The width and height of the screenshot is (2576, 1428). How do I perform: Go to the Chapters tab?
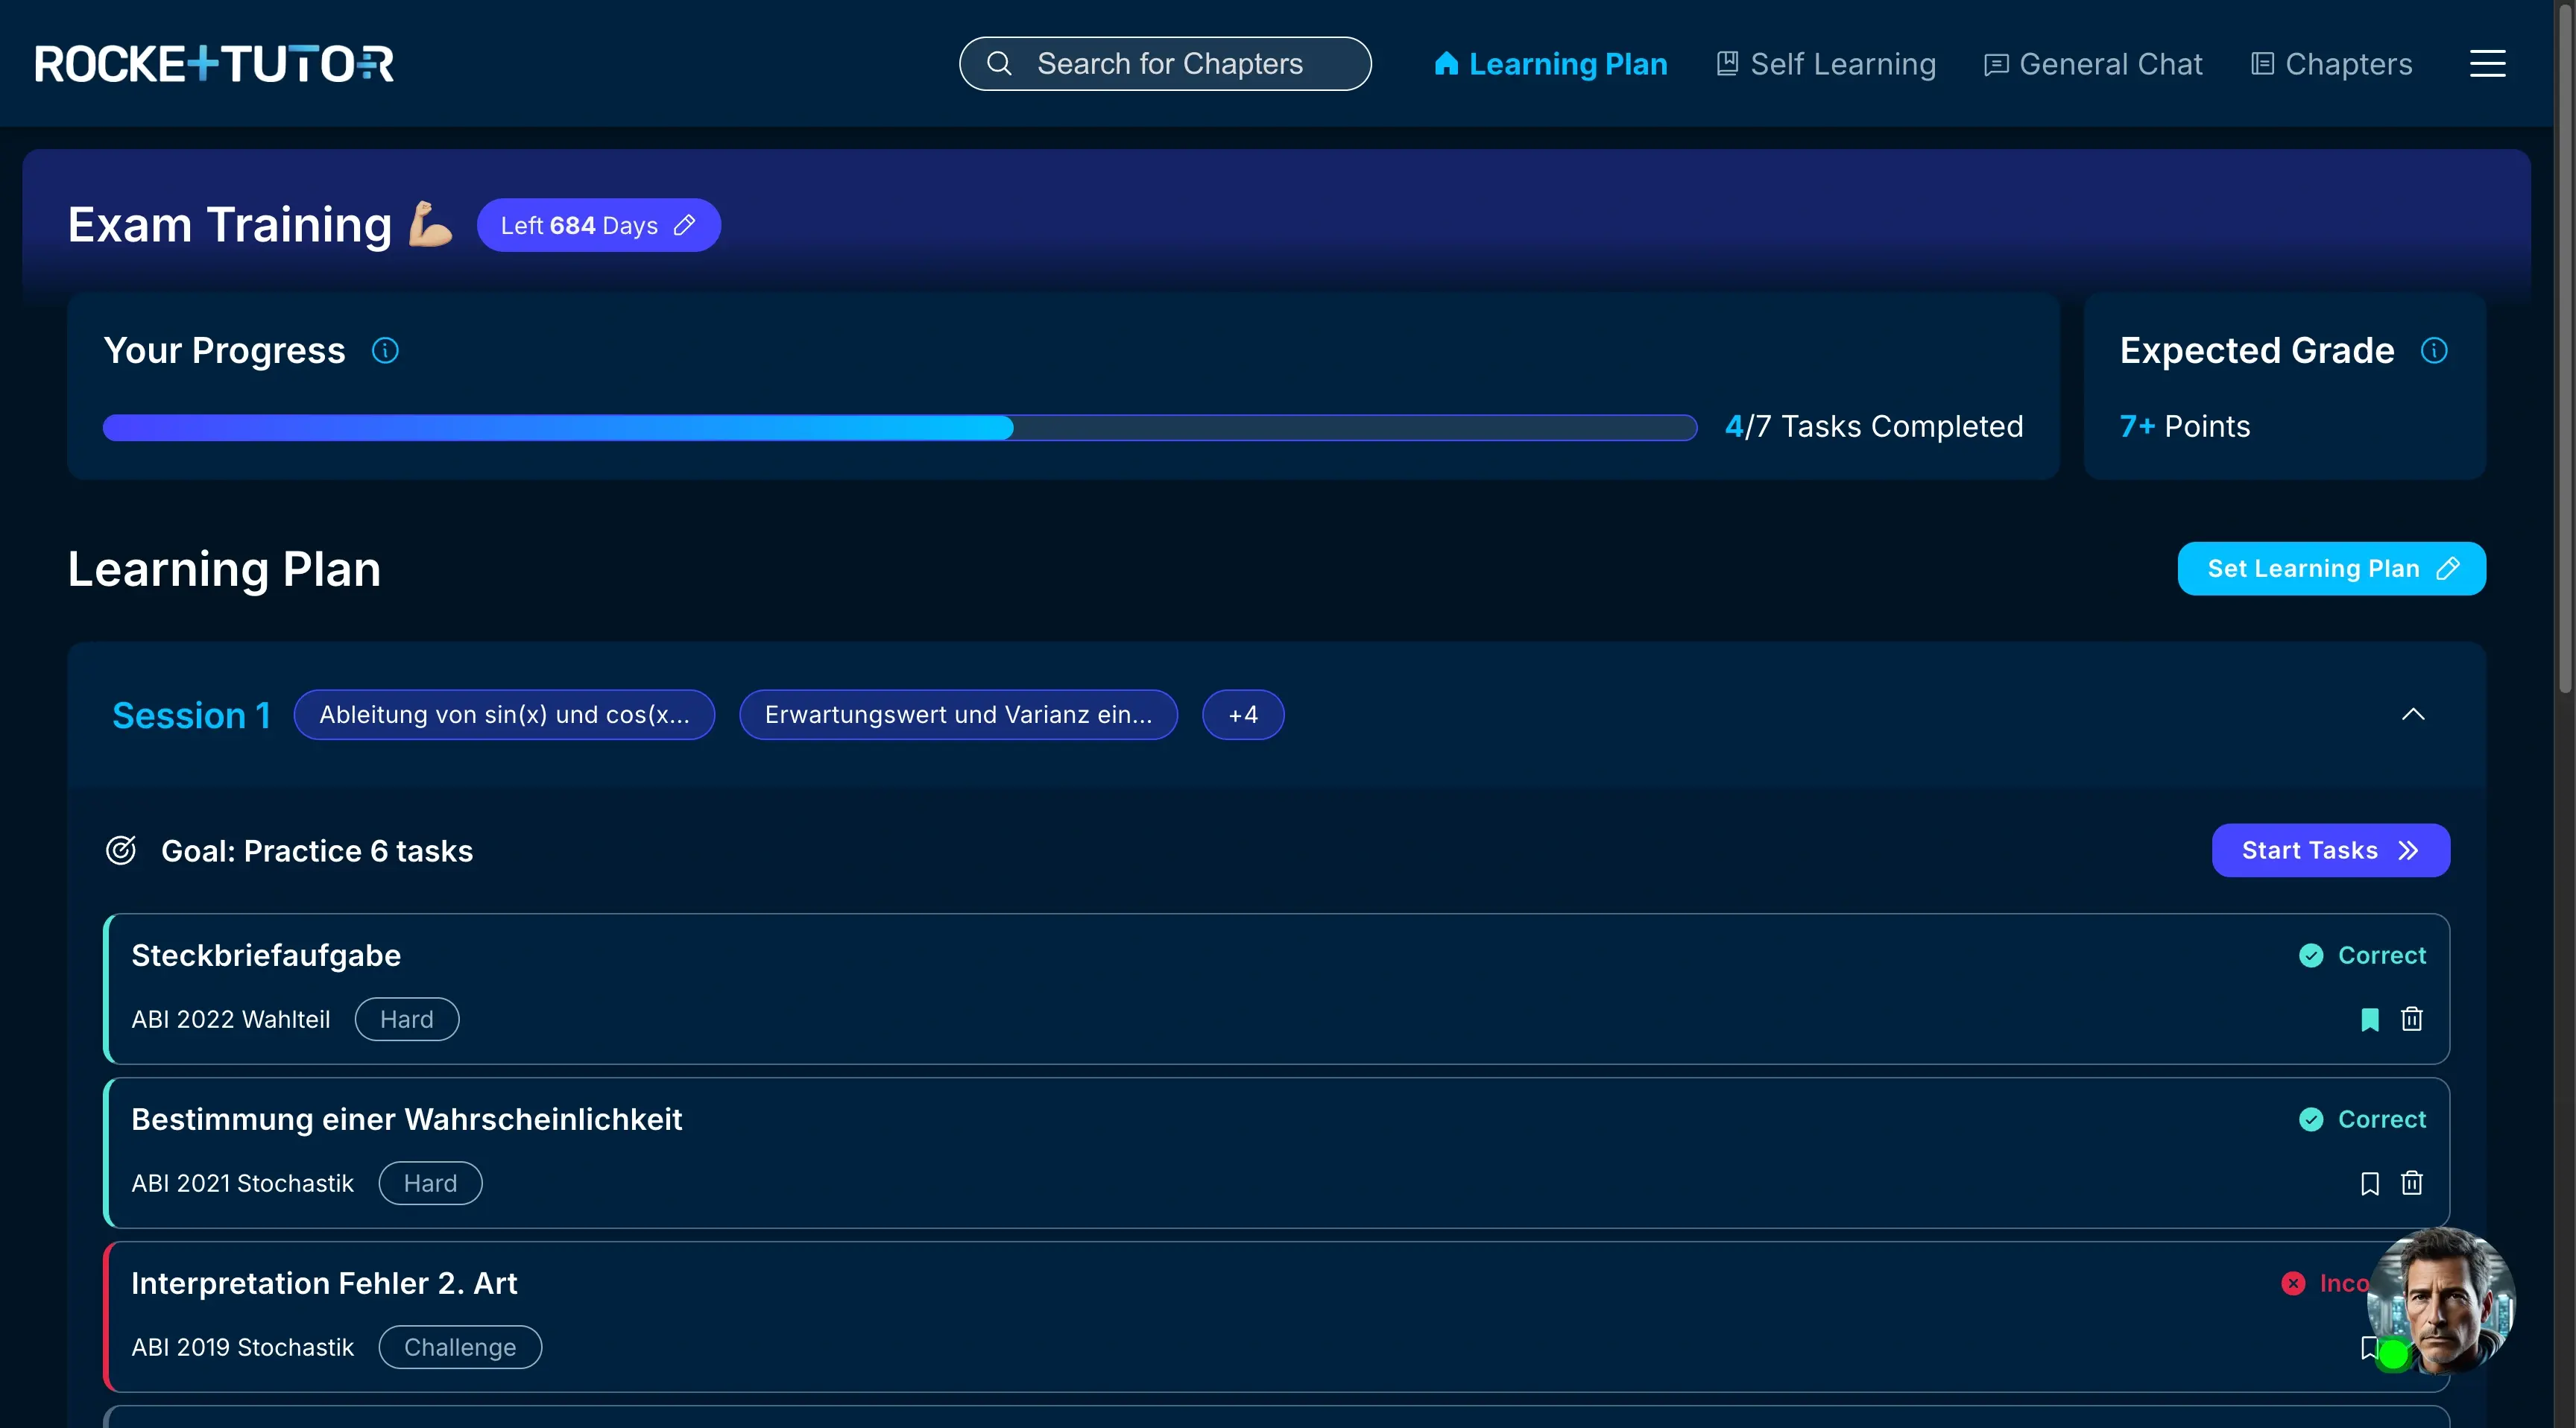[2331, 64]
